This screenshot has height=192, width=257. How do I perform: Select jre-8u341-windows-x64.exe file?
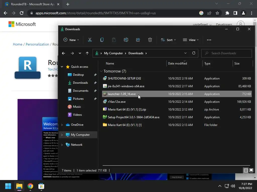[x=177, y=86]
